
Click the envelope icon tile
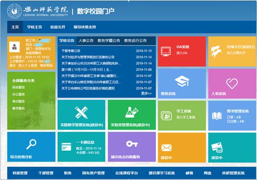[166, 148]
